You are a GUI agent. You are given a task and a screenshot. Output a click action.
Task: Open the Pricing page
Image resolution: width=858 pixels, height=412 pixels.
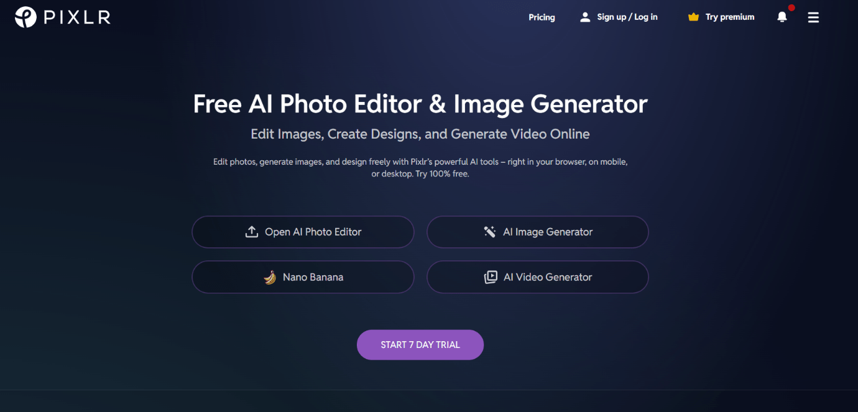[542, 17]
